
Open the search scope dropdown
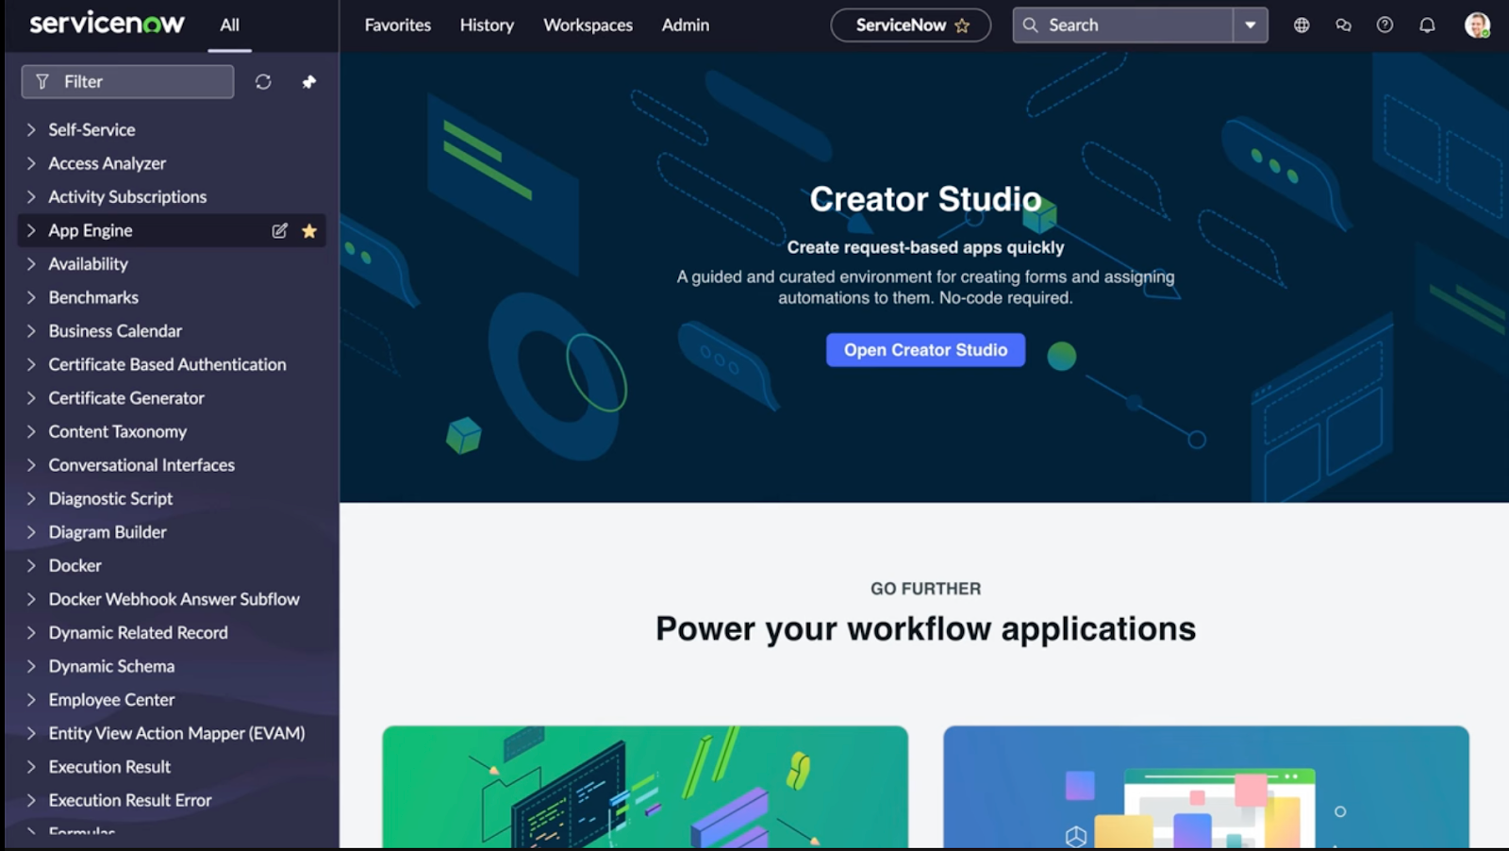click(x=1251, y=25)
